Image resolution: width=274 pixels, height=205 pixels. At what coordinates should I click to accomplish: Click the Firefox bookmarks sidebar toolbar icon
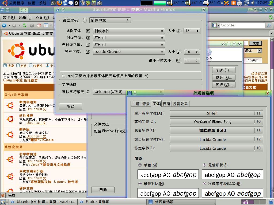pyautogui.click(x=46, y=25)
